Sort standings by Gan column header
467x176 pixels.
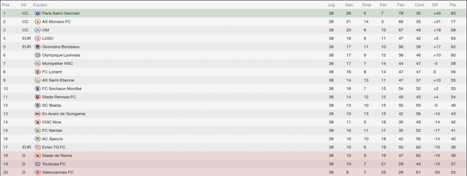tap(349, 5)
